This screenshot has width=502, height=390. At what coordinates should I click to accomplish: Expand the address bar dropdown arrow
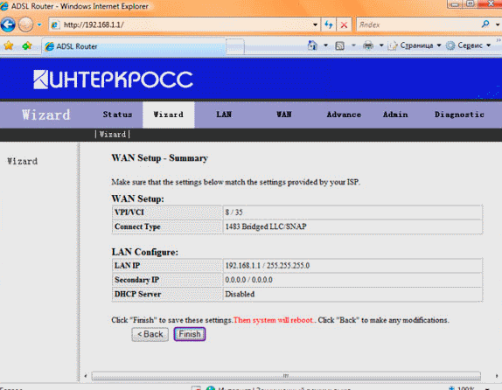coord(315,24)
